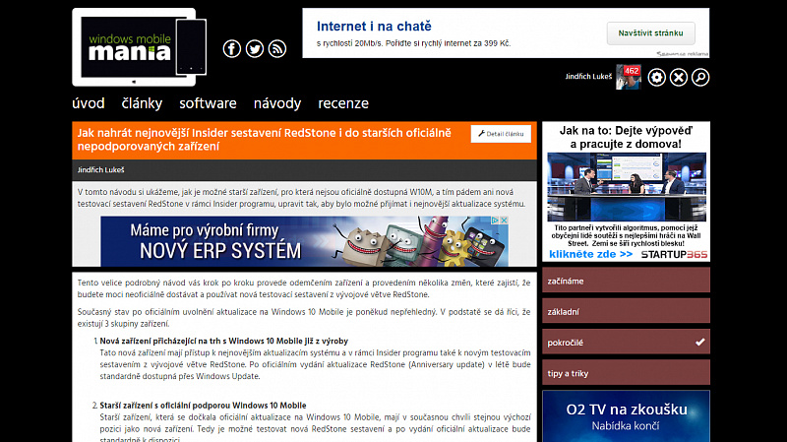Click heading 'Starší zařízení s oficiální podporou'
The height and width of the screenshot is (442, 787).
pos(203,406)
